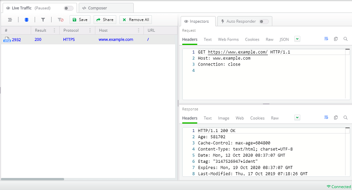The width and height of the screenshot is (352, 190).
Task: Click the 'Connection: close' request line
Action: (219, 65)
